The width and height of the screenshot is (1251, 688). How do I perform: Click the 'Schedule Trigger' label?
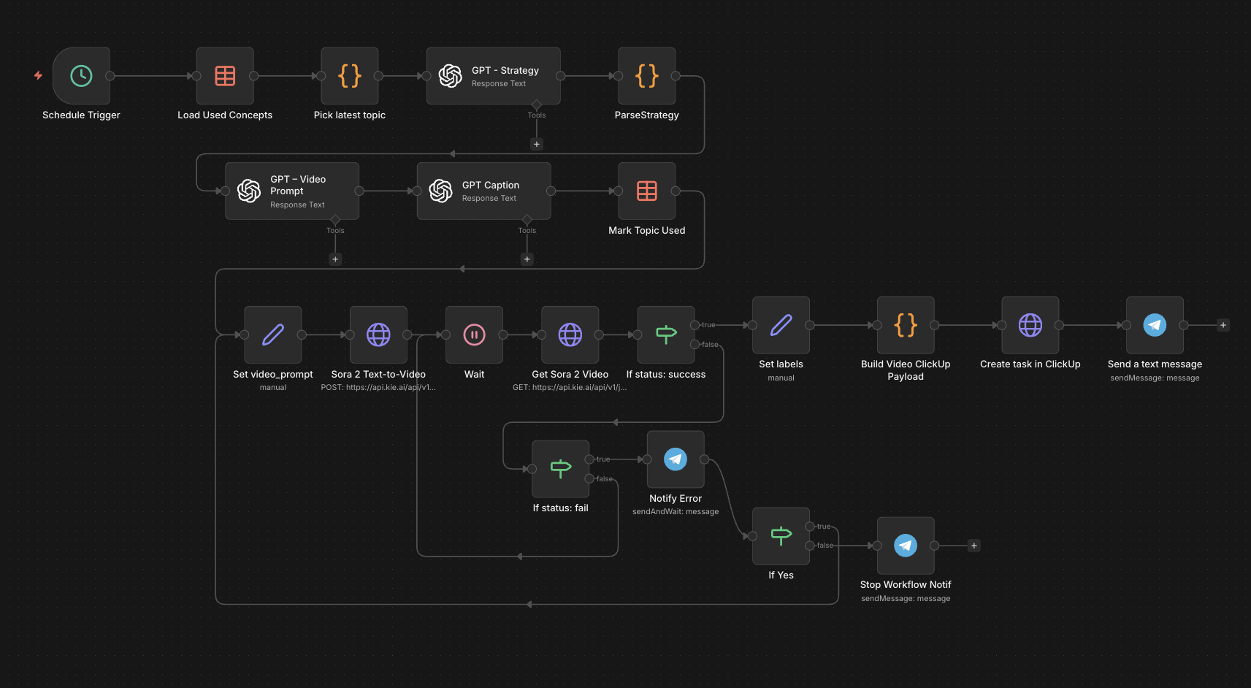point(81,115)
